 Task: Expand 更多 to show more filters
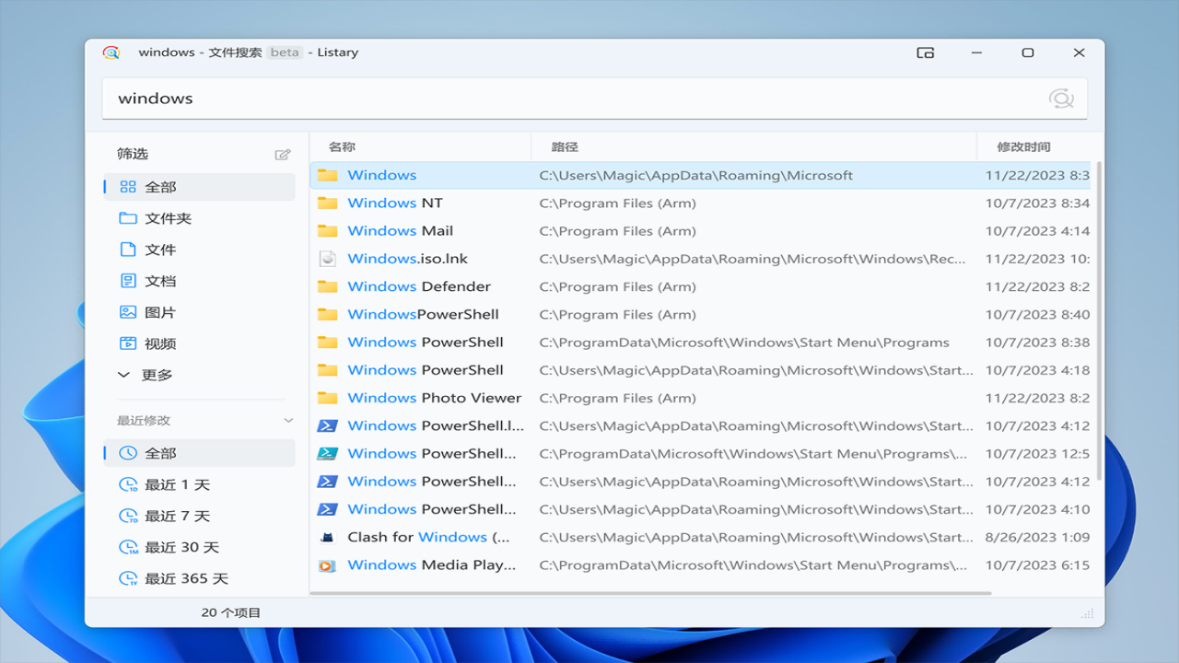point(157,375)
